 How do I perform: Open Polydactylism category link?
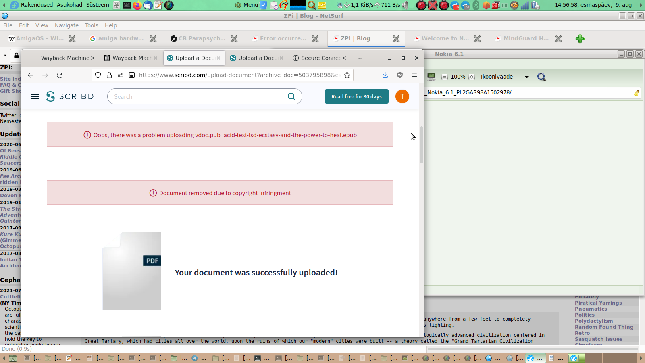[594, 321]
